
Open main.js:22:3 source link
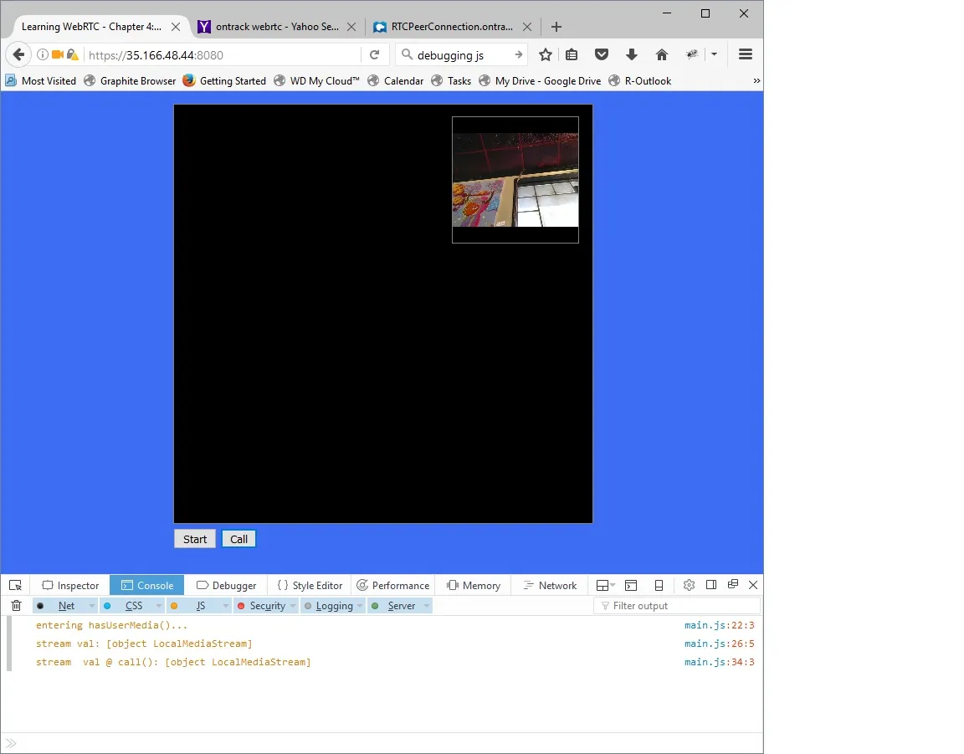(x=720, y=625)
